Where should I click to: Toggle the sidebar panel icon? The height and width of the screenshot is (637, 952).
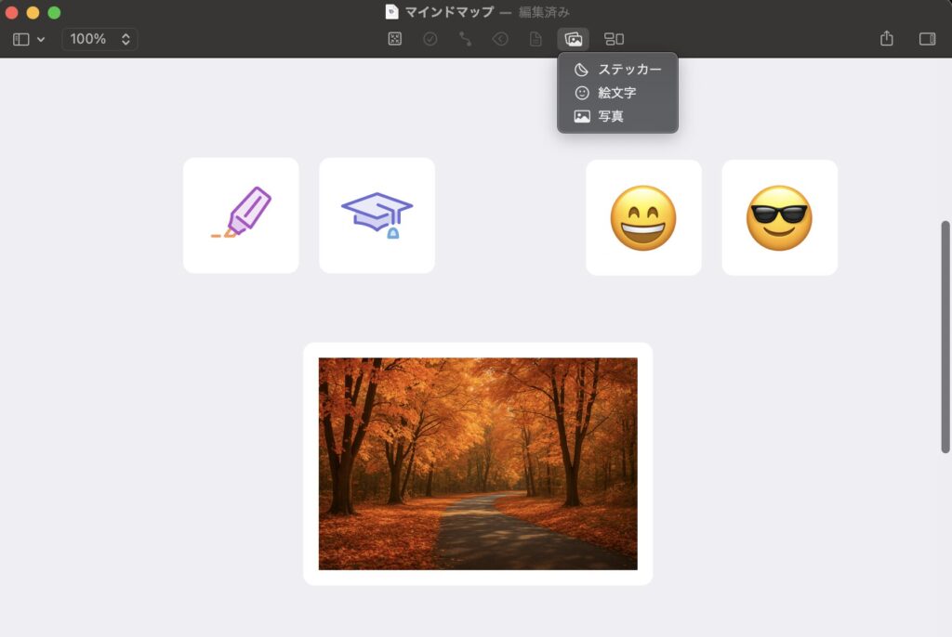point(21,39)
